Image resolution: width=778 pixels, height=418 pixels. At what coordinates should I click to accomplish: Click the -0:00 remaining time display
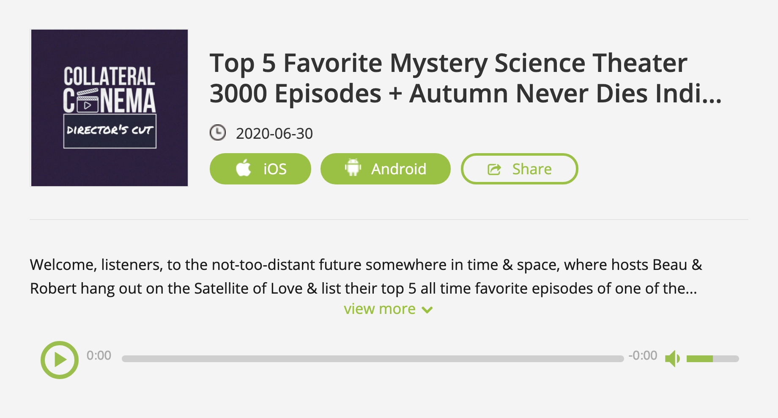click(643, 355)
